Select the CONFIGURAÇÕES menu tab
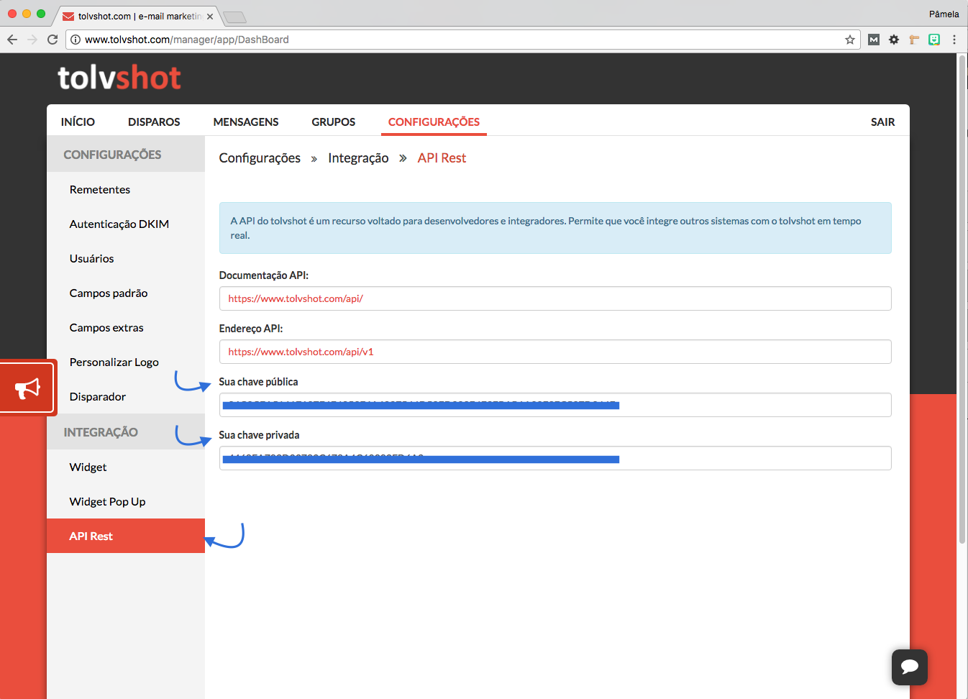 click(434, 122)
